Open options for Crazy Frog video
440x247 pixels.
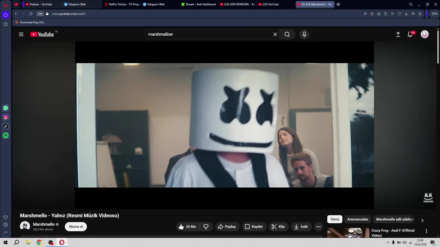point(426,231)
